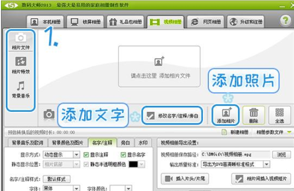Toggle the 显示注释 checkbox
This screenshot has height=191, width=294.
click(86, 155)
